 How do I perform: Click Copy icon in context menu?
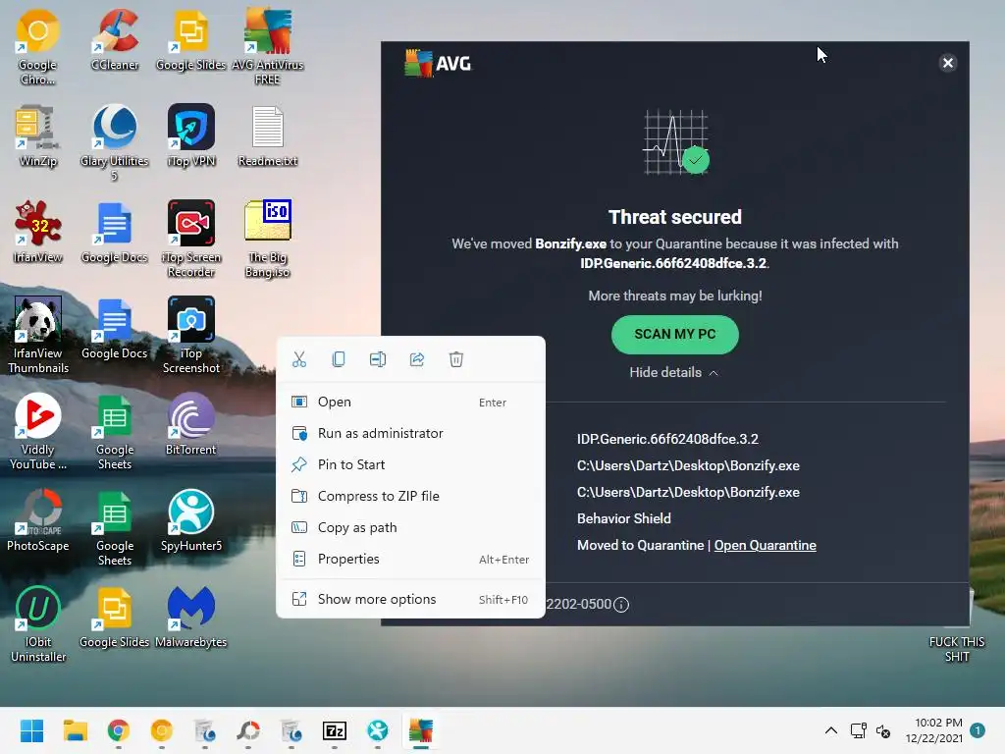339,359
